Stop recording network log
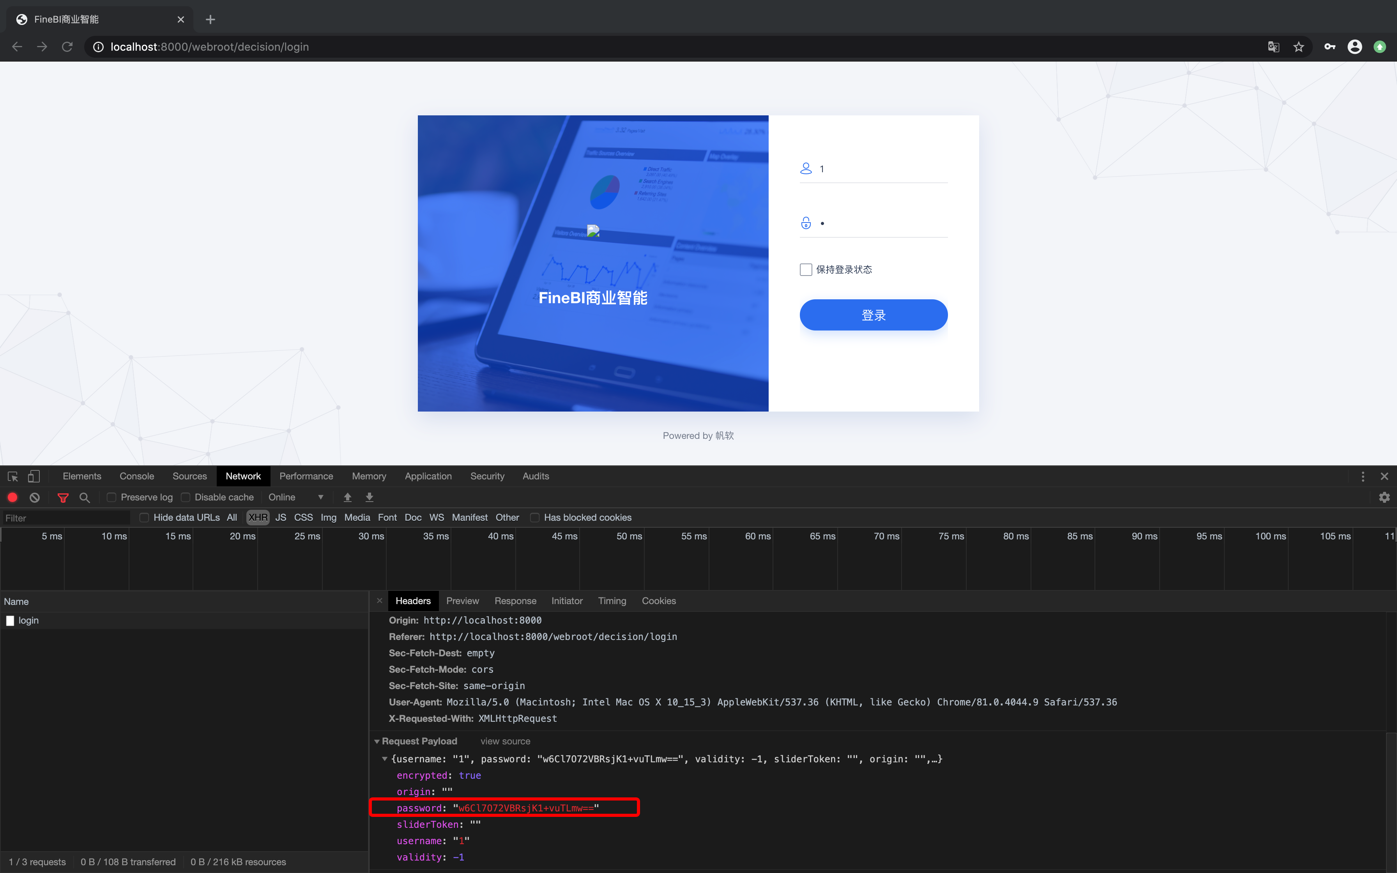This screenshot has height=873, width=1397. (12, 497)
